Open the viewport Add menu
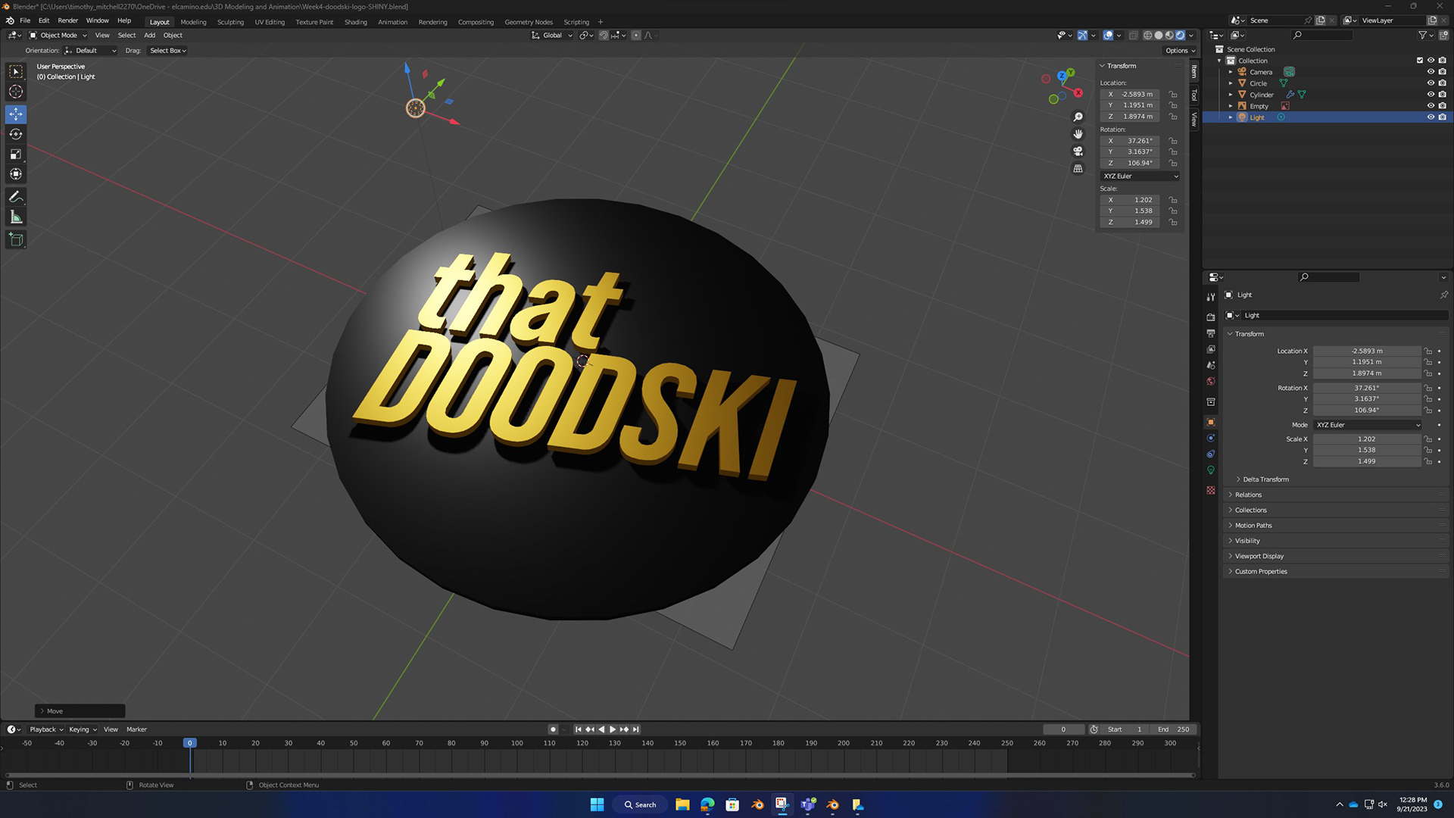 pos(149,36)
